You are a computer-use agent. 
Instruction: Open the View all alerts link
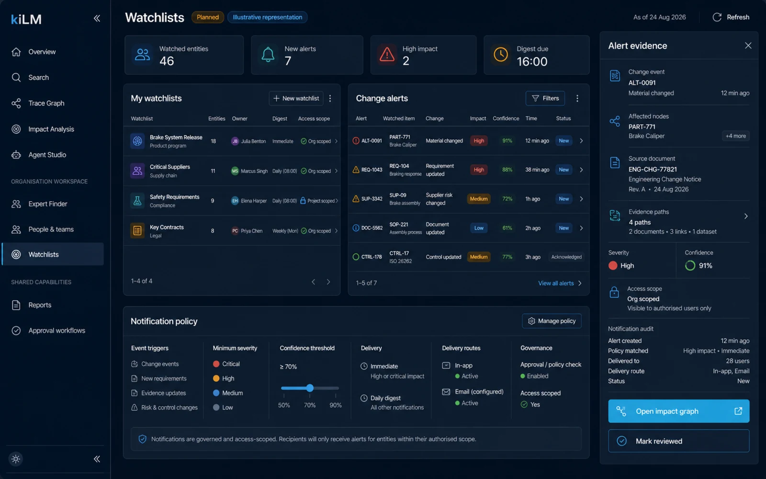pyautogui.click(x=560, y=283)
